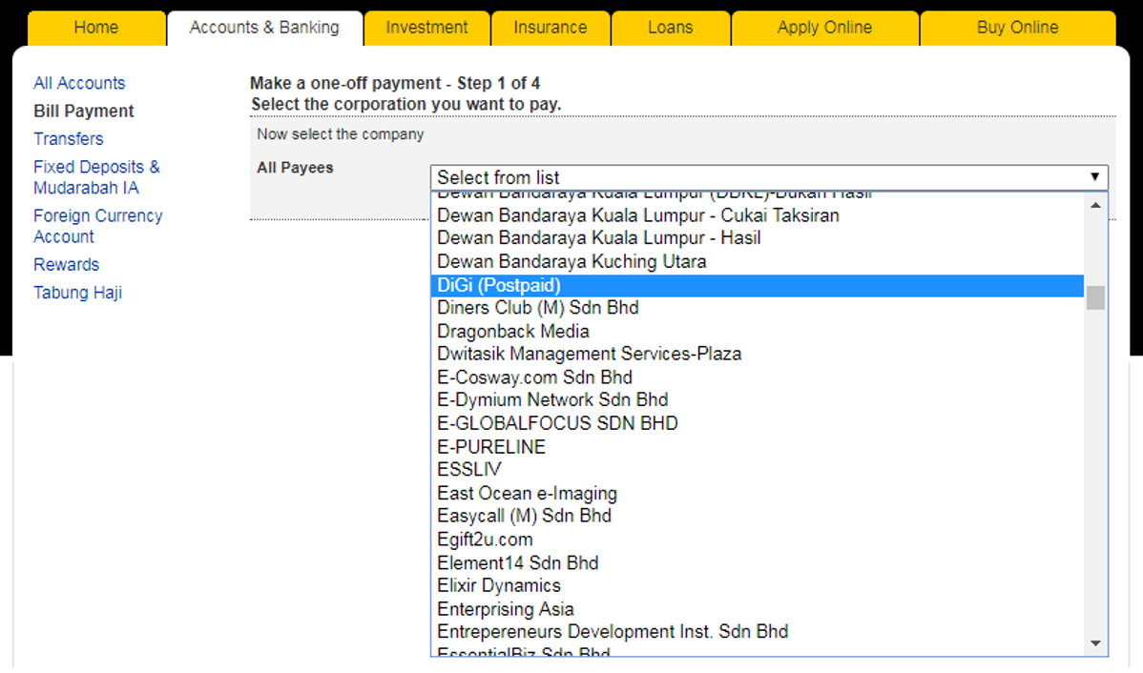1143x673 pixels.
Task: Open the Rewards link
Action: point(67,264)
